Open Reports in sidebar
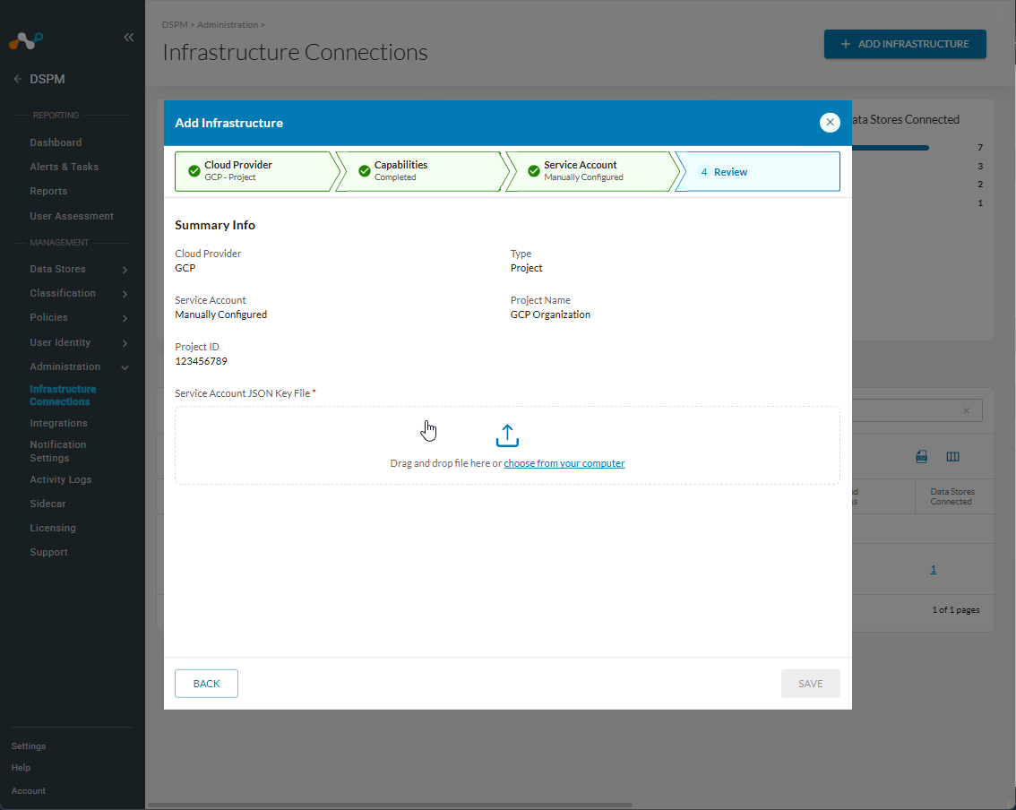 (x=48, y=191)
